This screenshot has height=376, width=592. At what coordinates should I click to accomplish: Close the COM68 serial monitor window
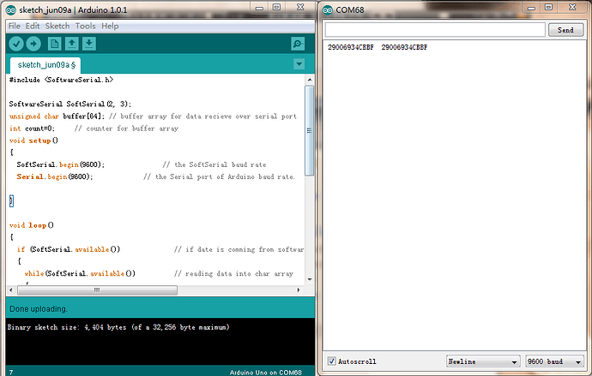(572, 7)
